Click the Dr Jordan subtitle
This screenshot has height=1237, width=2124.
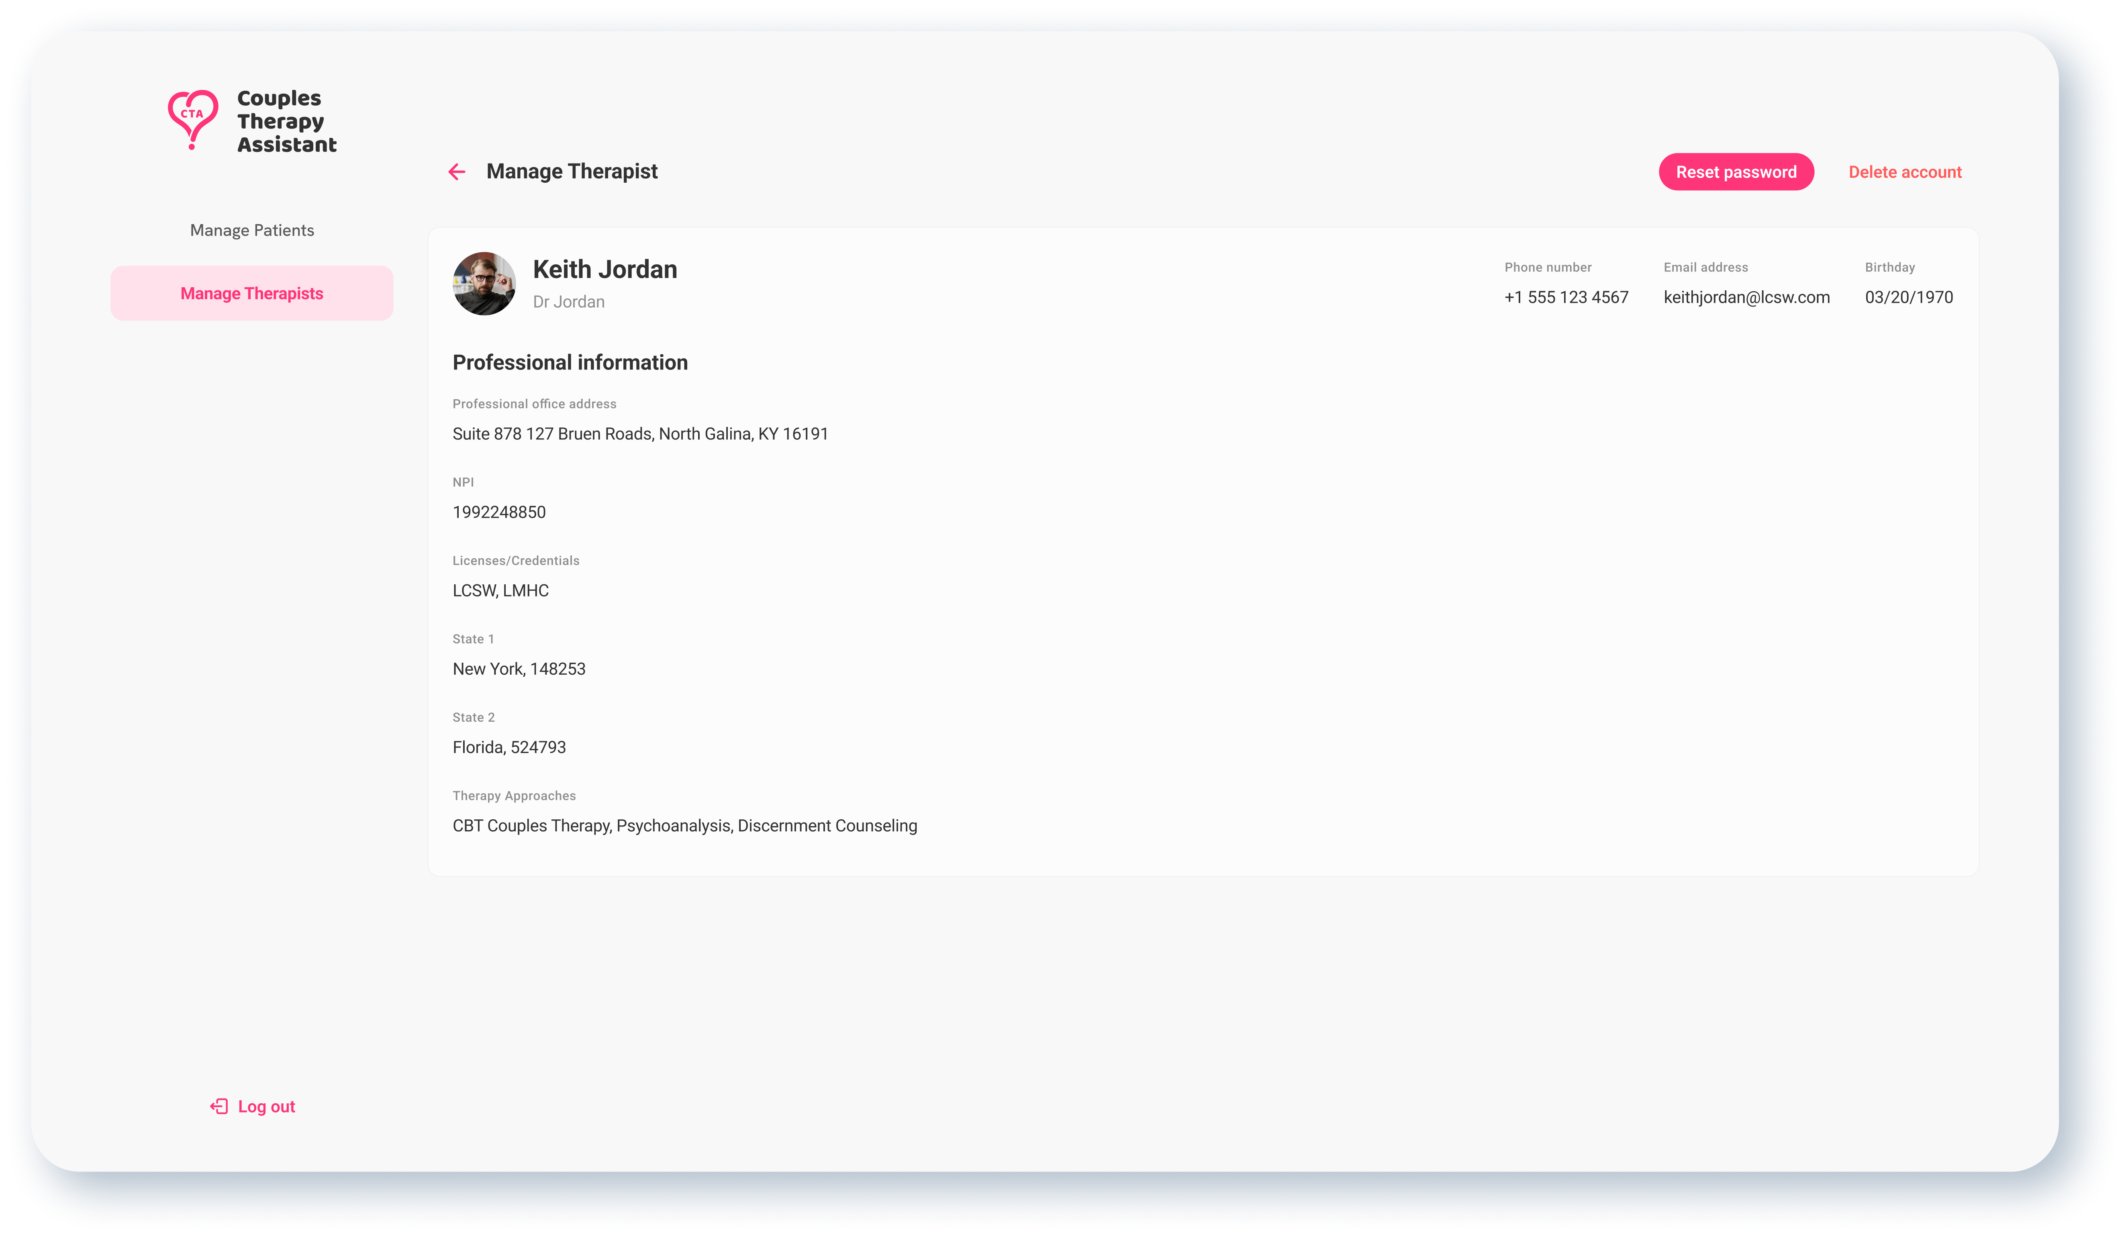[x=569, y=302]
